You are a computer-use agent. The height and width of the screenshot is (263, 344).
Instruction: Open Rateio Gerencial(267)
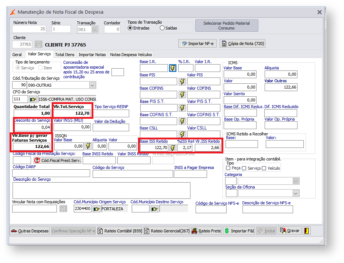[167, 231]
